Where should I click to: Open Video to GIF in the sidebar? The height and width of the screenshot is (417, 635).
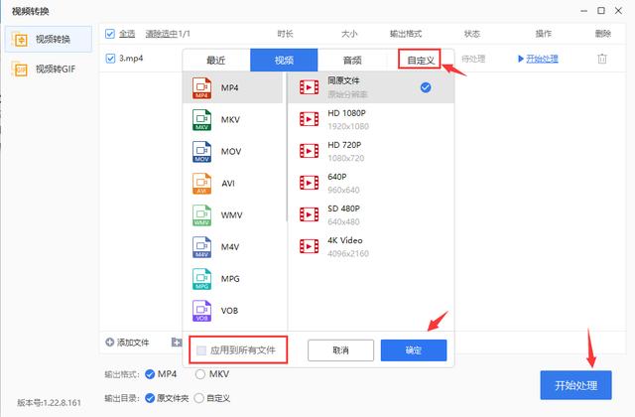tap(48, 69)
